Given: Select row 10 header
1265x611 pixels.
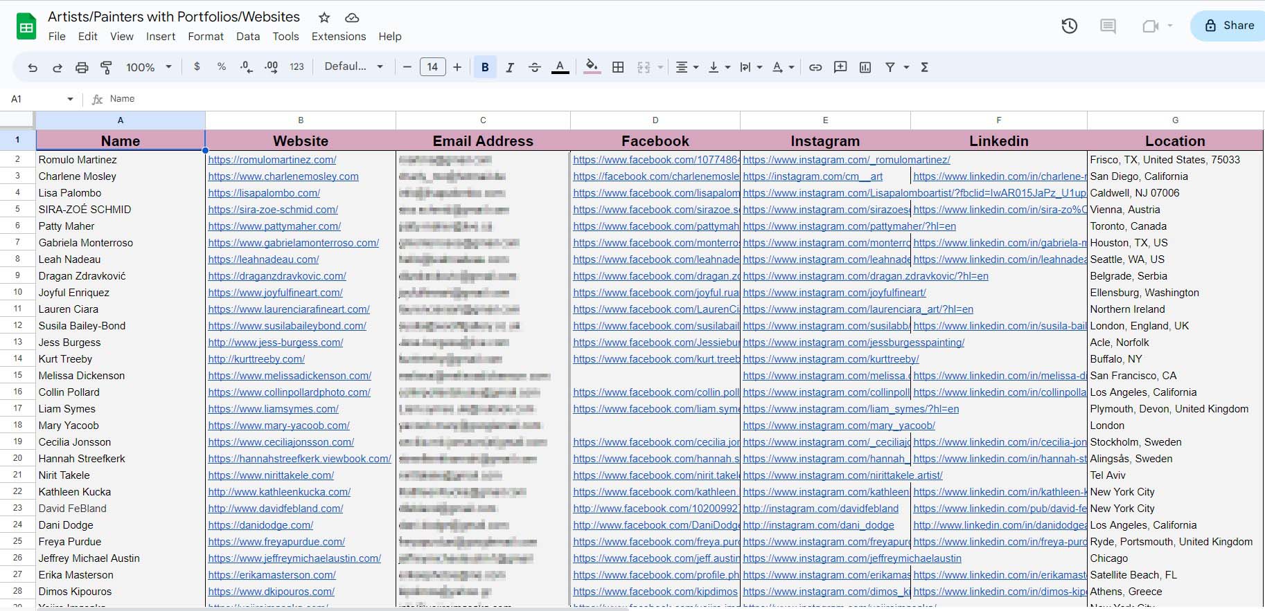Looking at the screenshot, I should coord(18,292).
